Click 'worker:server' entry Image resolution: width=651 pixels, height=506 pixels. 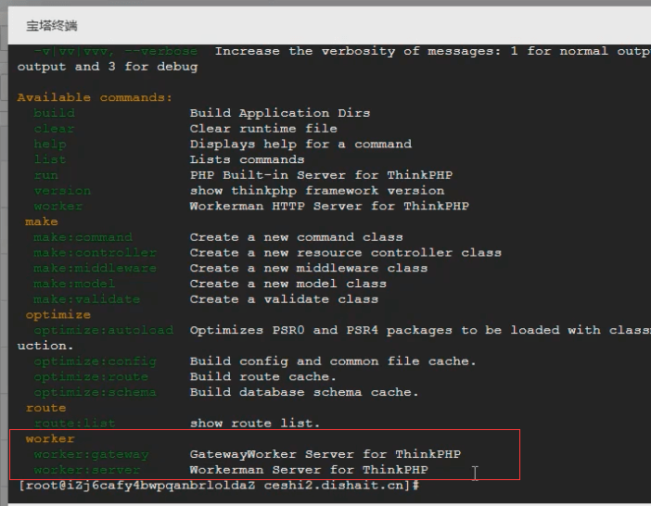coord(87,470)
